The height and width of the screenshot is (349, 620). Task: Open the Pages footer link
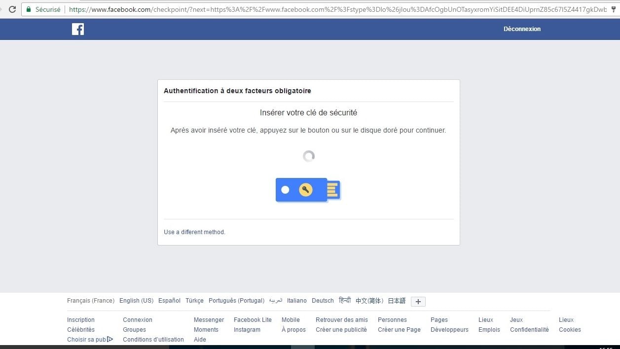(439, 320)
